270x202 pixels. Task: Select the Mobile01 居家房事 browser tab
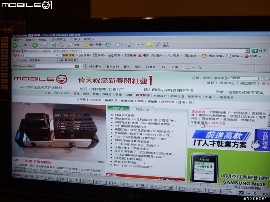pos(35,61)
